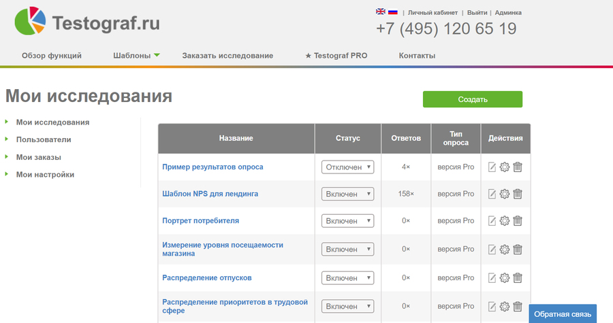Viewport: 613px width, 323px height.
Task: Open gear settings for Измерение уровня посещаемости магазина
Action: point(505,250)
